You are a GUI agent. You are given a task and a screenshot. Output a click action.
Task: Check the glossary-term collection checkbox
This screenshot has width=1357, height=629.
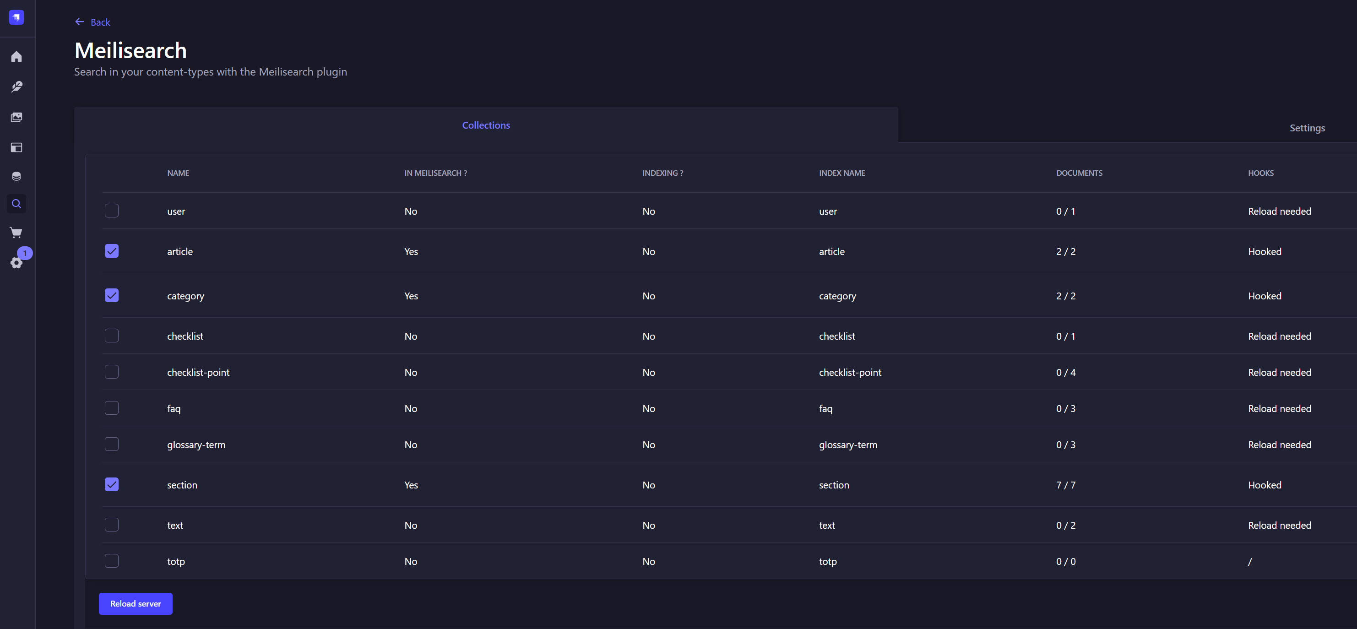(x=112, y=444)
